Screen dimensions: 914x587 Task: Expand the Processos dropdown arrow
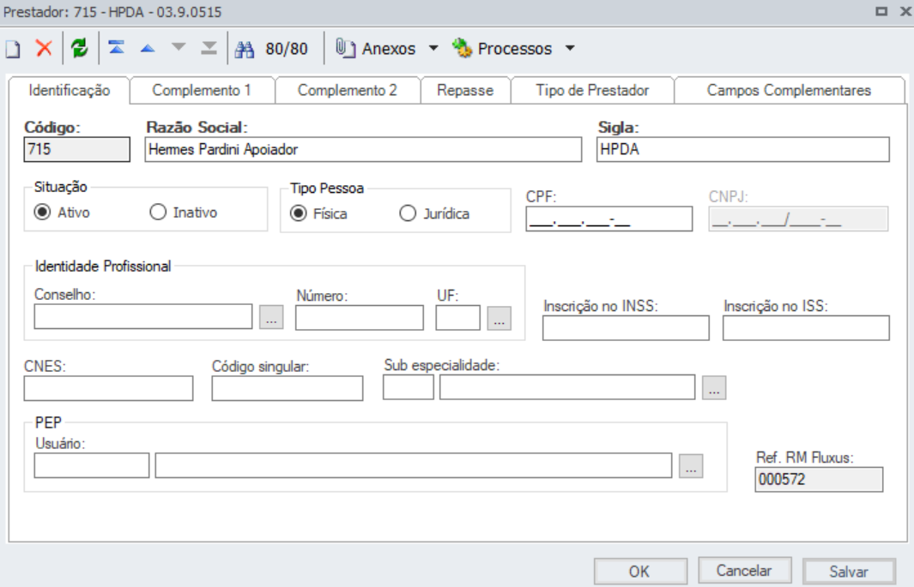(x=570, y=48)
